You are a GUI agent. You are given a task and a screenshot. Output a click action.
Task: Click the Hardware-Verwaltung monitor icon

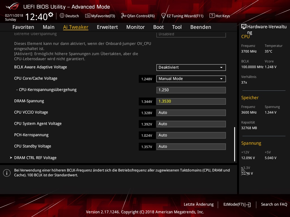(244, 27)
